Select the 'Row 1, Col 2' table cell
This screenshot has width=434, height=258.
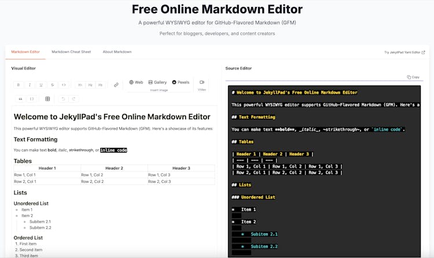click(x=115, y=175)
